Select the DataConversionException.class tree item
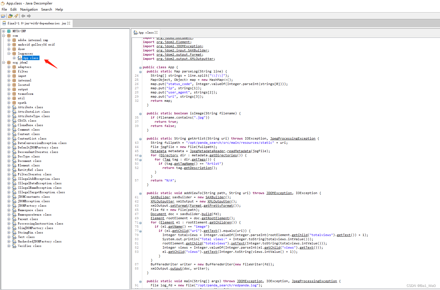Viewport: 440px width, 290px height. pos(42,143)
